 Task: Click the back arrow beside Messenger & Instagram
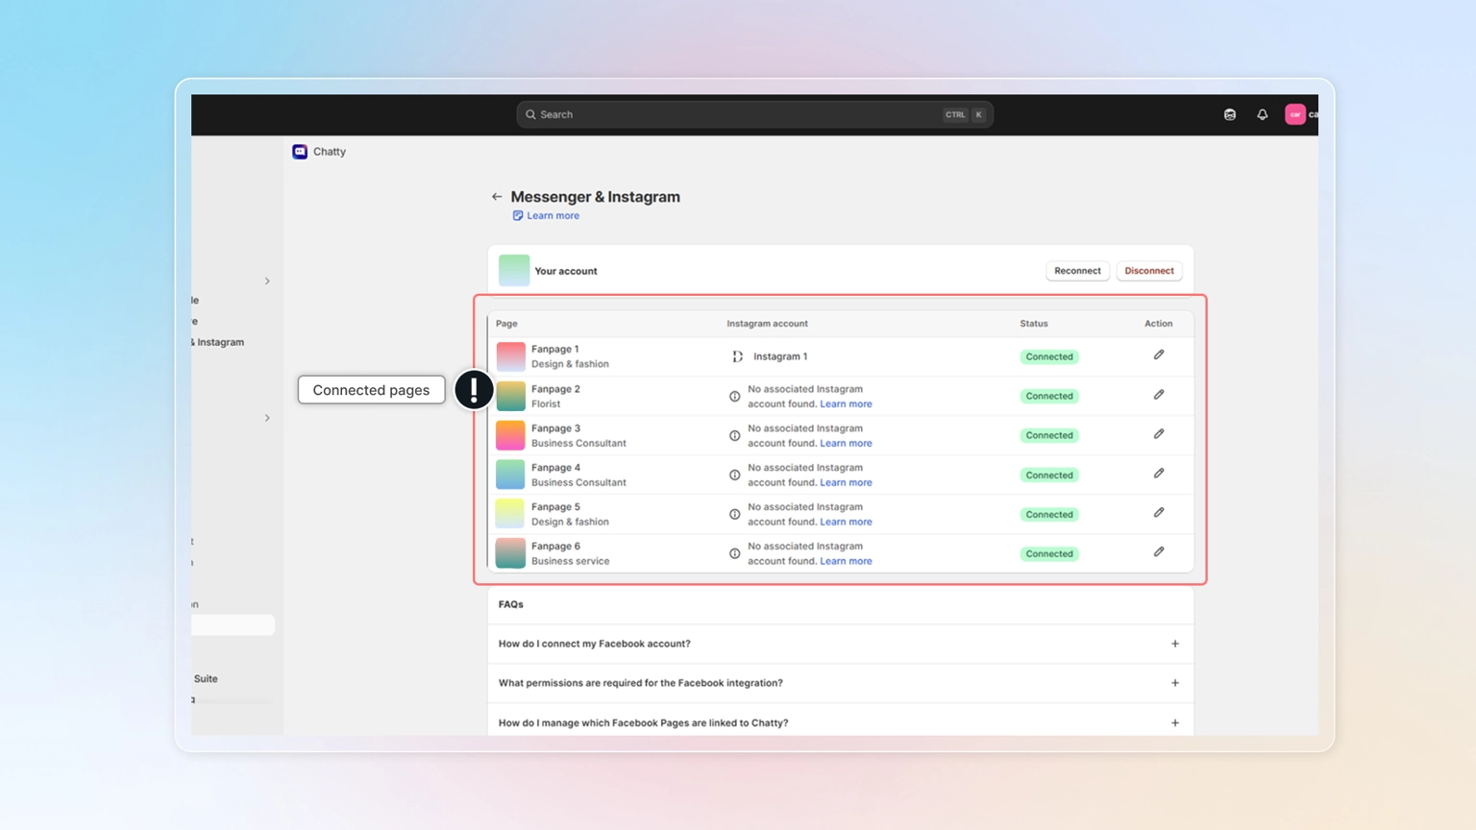[x=497, y=196]
